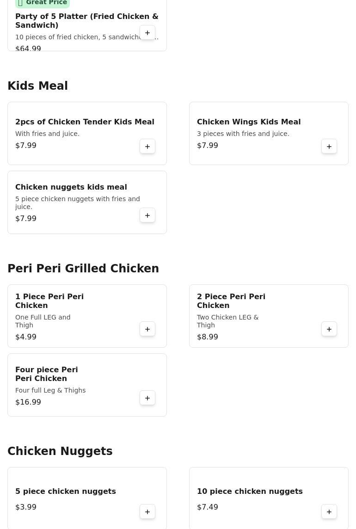Click the Peri Peri Grilled Chicken heading
Image resolution: width=356 pixels, height=529 pixels.
pyautogui.click(x=83, y=269)
